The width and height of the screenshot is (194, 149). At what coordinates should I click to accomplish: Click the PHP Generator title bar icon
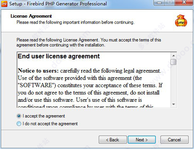(4, 4)
